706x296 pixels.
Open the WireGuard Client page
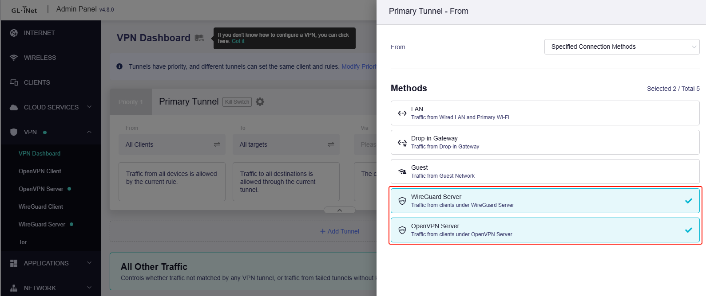(41, 206)
